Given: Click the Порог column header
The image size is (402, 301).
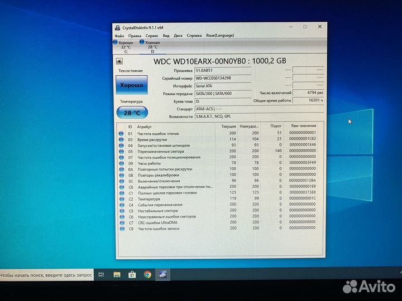Looking at the screenshot, I should pos(276,126).
